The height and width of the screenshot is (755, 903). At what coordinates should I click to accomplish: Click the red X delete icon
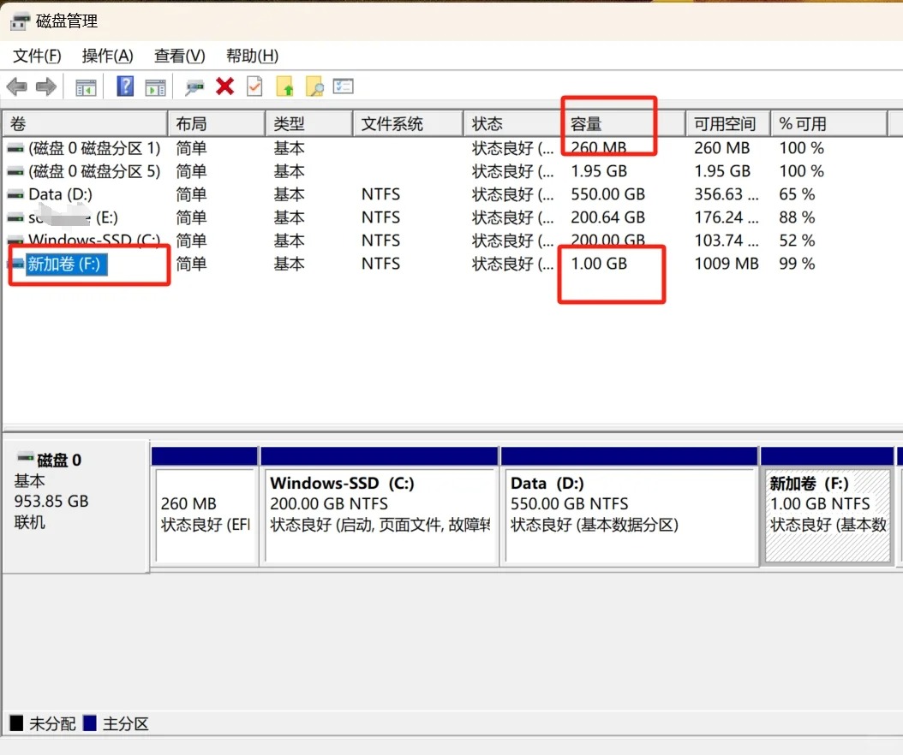click(224, 86)
